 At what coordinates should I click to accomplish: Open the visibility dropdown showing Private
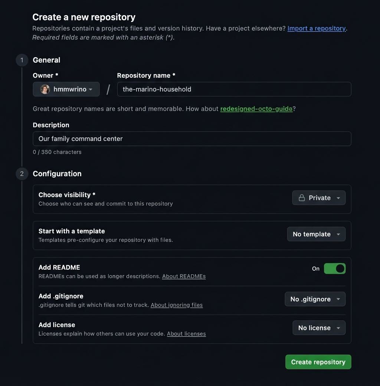(318, 198)
